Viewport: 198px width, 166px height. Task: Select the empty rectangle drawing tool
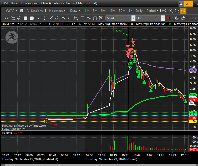[83, 18]
